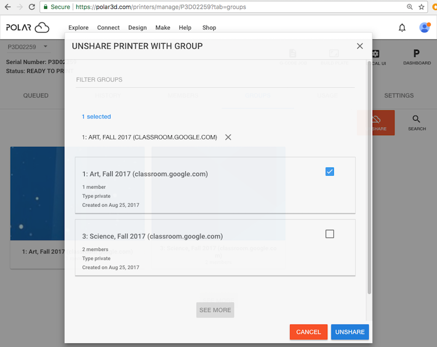Switch to the Queued tab
This screenshot has height=347, width=437.
(36, 95)
